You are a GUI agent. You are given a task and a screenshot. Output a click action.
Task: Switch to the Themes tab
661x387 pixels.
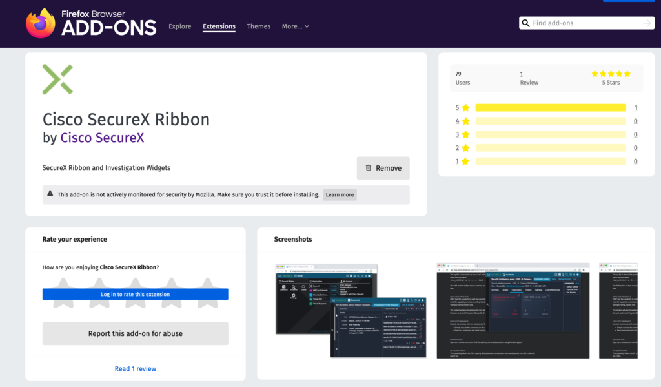258,26
